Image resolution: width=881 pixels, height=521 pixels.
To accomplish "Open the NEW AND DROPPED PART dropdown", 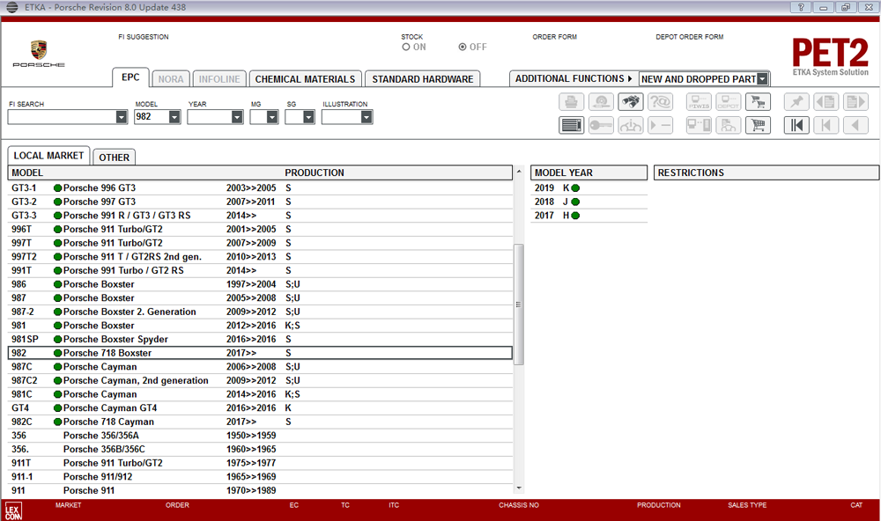I will pyautogui.click(x=762, y=79).
